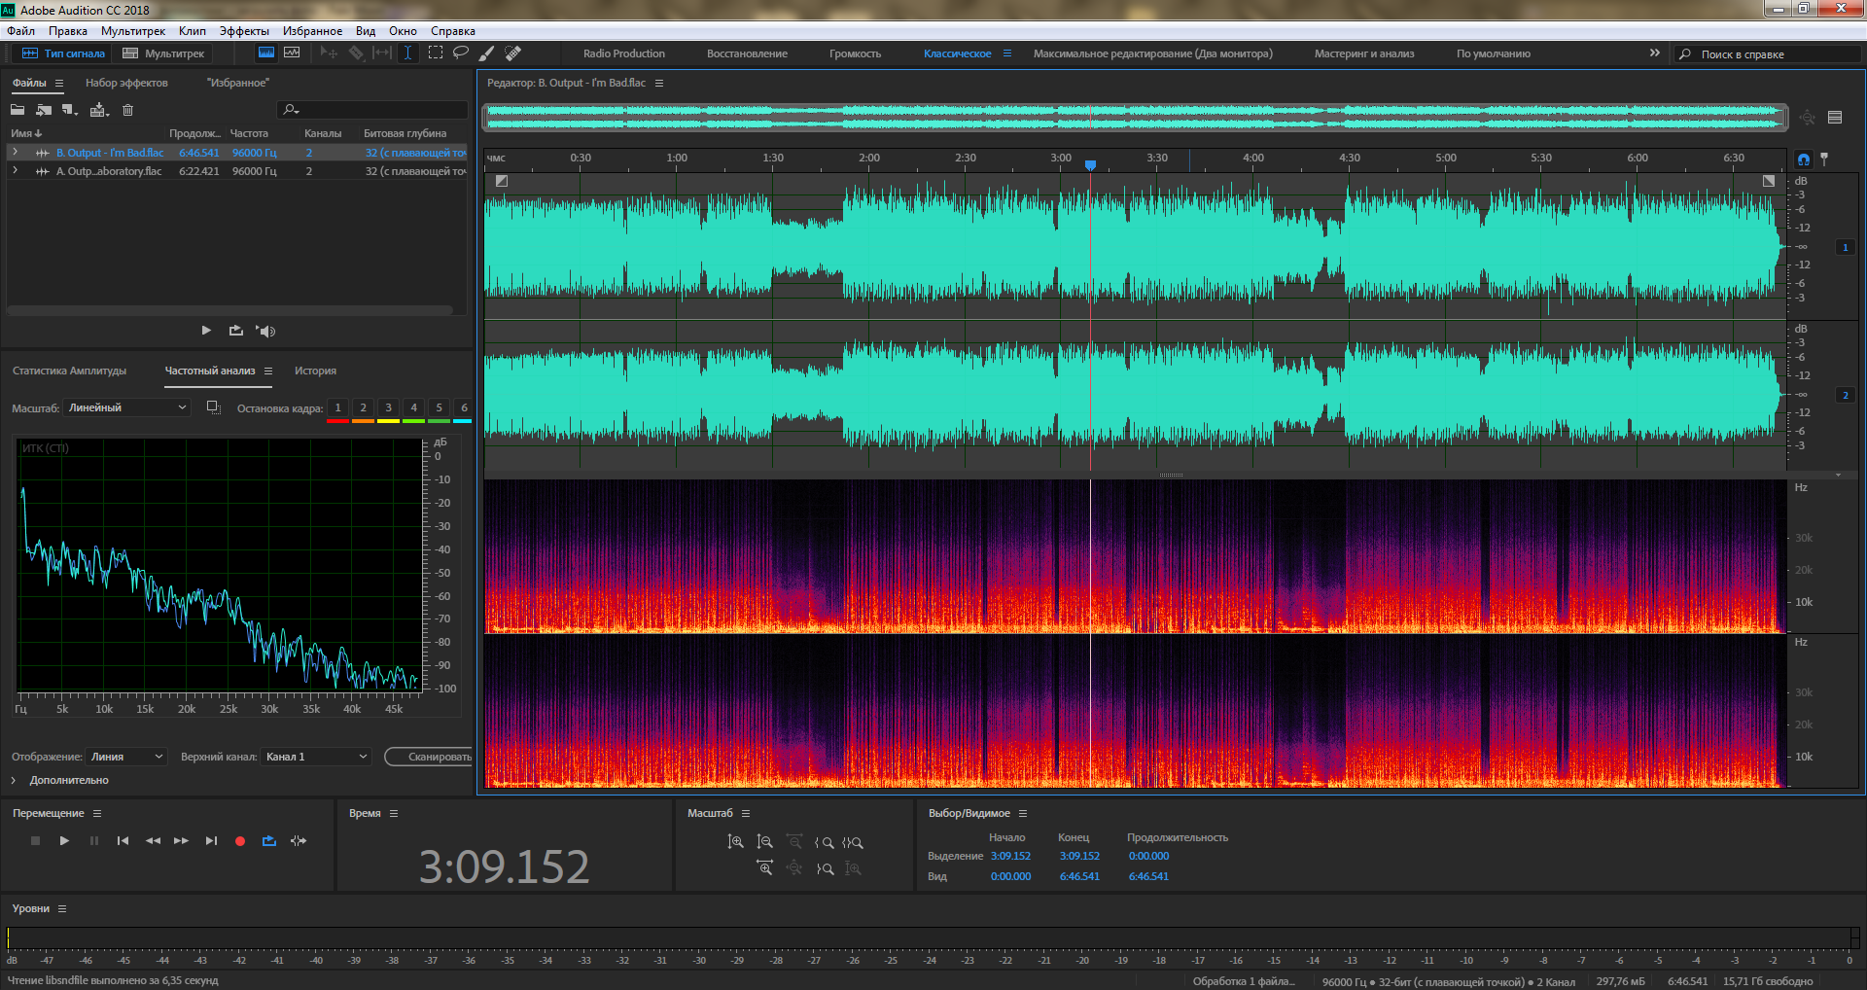The height and width of the screenshot is (990, 1867).
Task: Toggle spectral pitch display icon
Action: pos(291,53)
